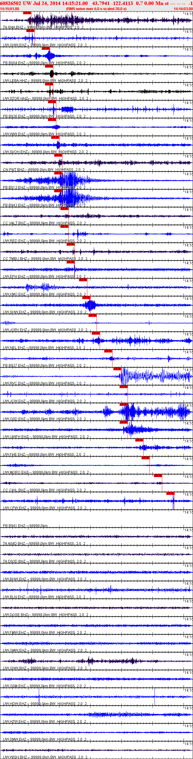Select red pick flag on UW SHW trace
Image resolution: width=193 pixels, height=759 pixels.
(x=86, y=298)
